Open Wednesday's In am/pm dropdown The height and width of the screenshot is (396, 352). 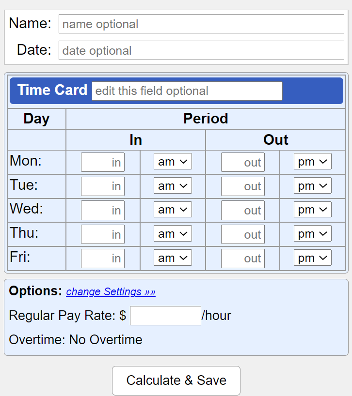(173, 210)
